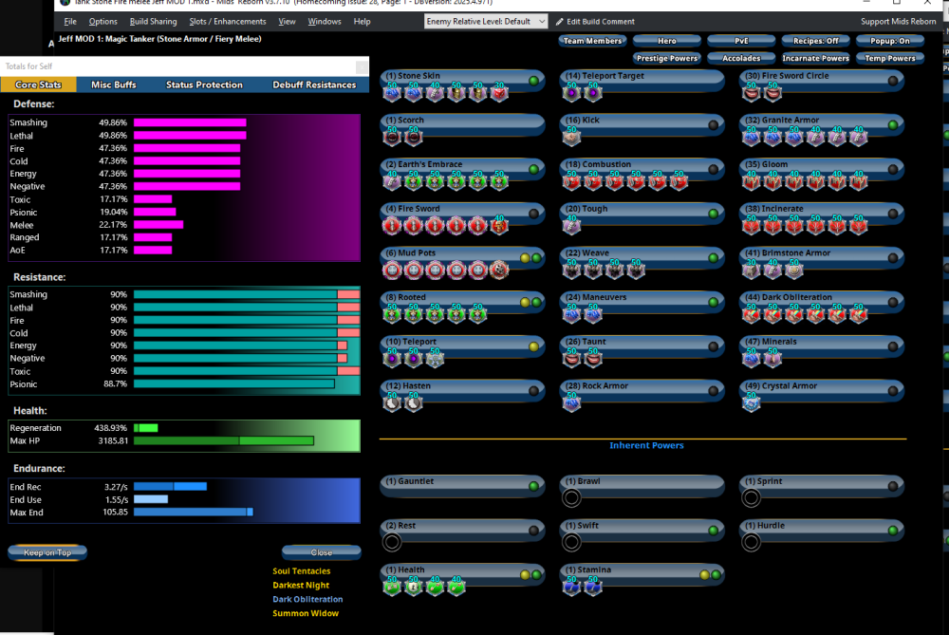This screenshot has height=635, width=949.
Task: Click the pencil icon for Edit Build Comment
Action: click(559, 22)
